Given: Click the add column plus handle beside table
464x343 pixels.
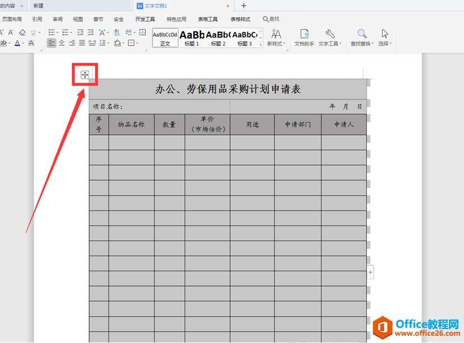Looking at the screenshot, I should pyautogui.click(x=371, y=272).
